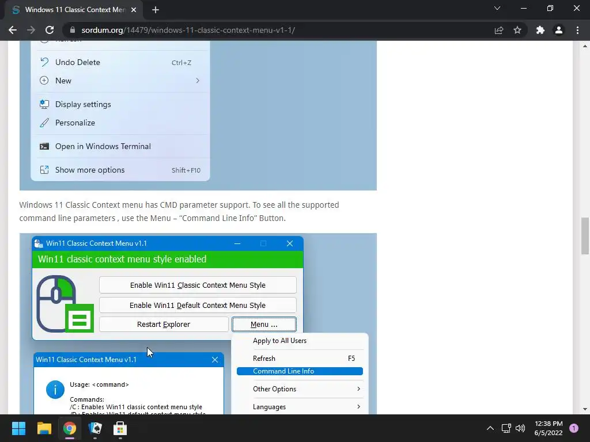Click the mouse logo in app window
This screenshot has height=442, width=590.
(x=65, y=304)
